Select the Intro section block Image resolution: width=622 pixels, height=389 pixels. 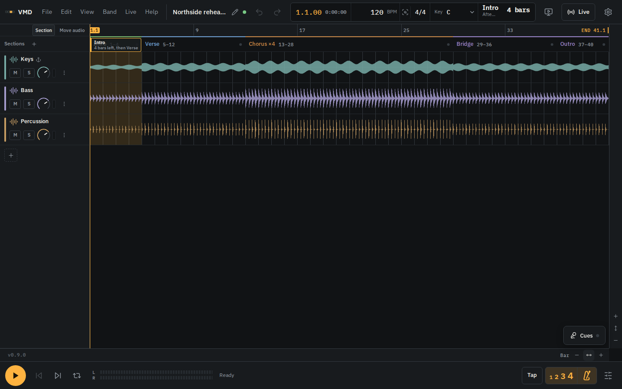[x=116, y=45]
